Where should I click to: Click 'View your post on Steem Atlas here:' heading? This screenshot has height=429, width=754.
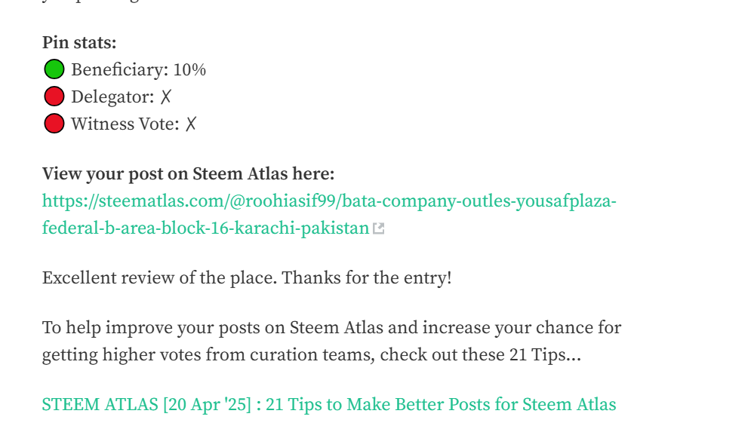pyautogui.click(x=188, y=174)
